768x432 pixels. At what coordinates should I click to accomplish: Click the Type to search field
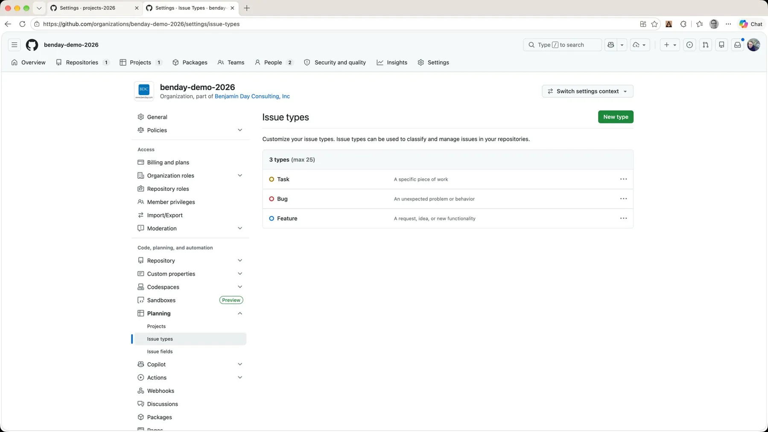[x=562, y=45]
